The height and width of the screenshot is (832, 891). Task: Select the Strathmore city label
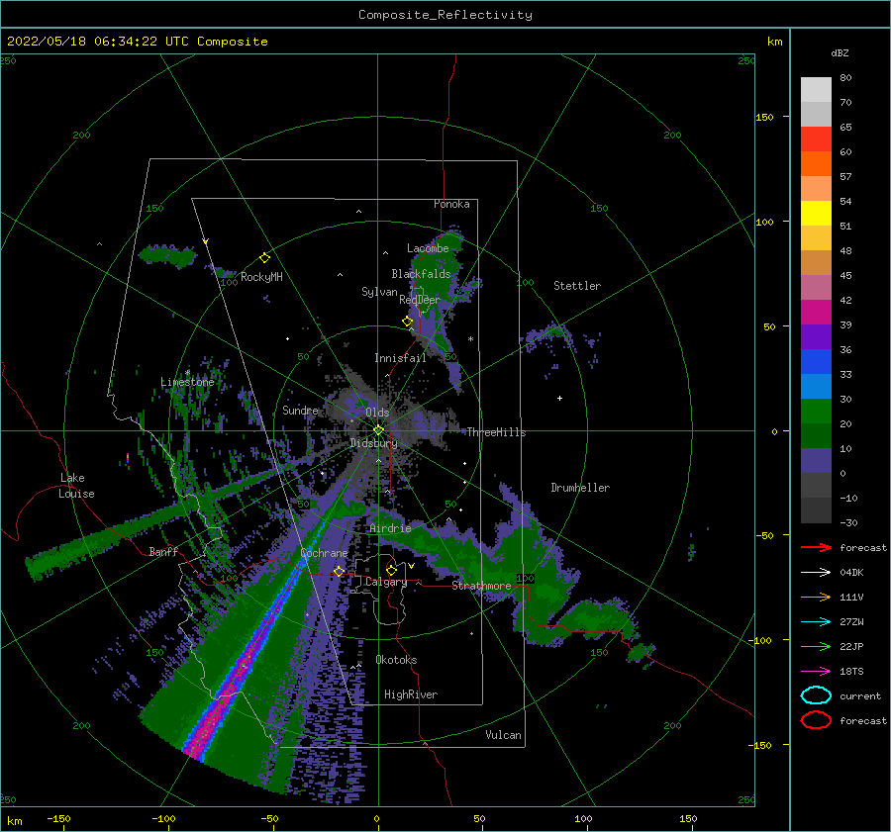tap(481, 586)
